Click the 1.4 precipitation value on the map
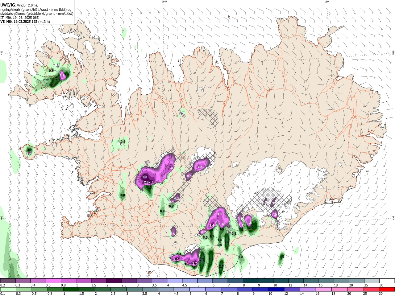The image size is (395, 296). 221,224
